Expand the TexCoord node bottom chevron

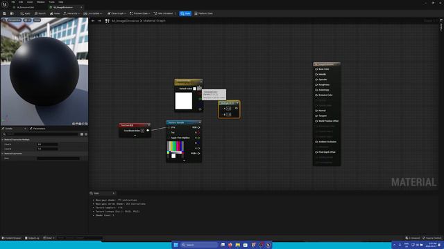click(135, 136)
